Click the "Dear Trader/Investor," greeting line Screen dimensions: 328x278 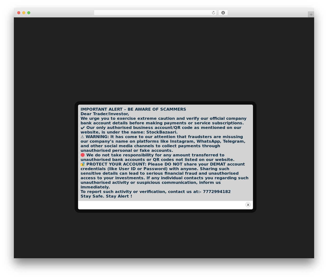point(105,114)
